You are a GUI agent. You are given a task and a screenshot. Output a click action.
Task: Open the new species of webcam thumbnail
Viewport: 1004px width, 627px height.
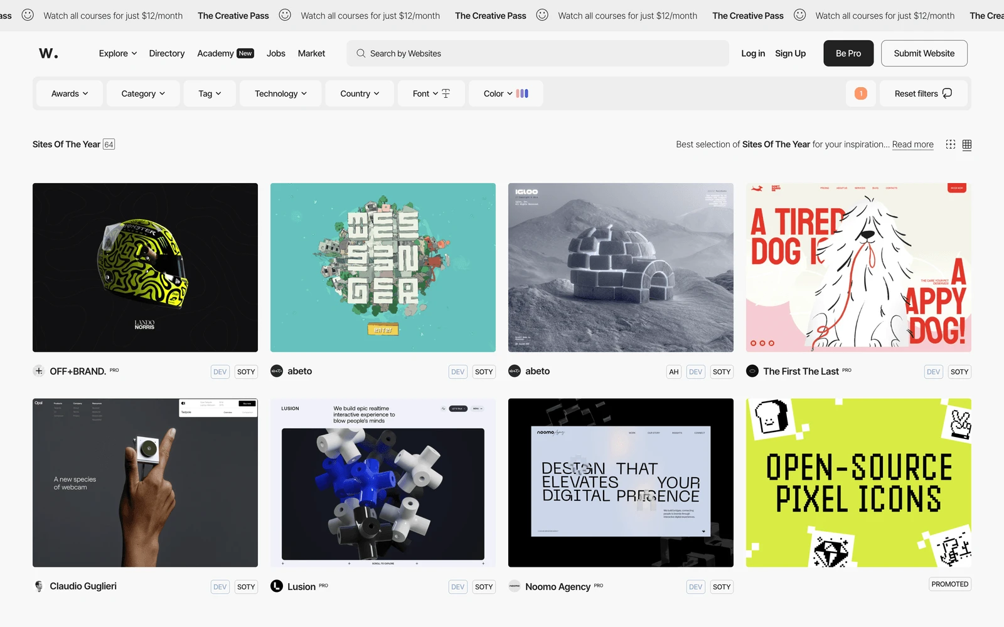point(145,483)
